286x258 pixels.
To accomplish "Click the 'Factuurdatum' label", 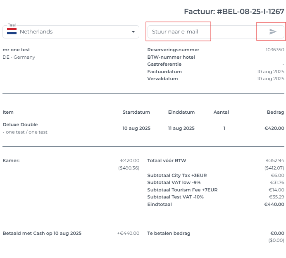I will coord(164,72).
